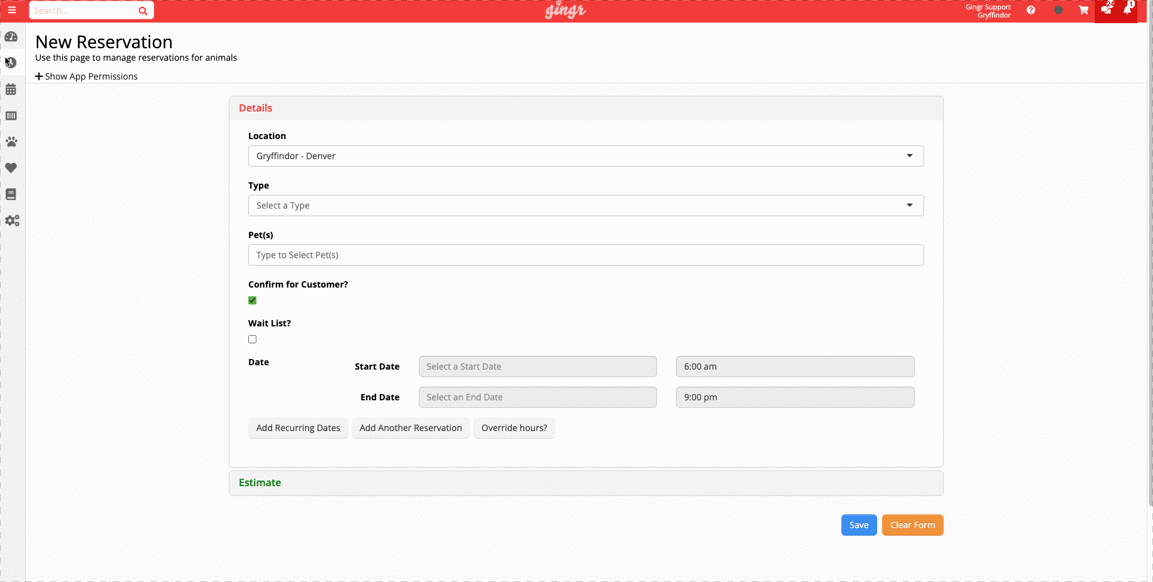Collapse the Details panel header

pyautogui.click(x=586, y=108)
